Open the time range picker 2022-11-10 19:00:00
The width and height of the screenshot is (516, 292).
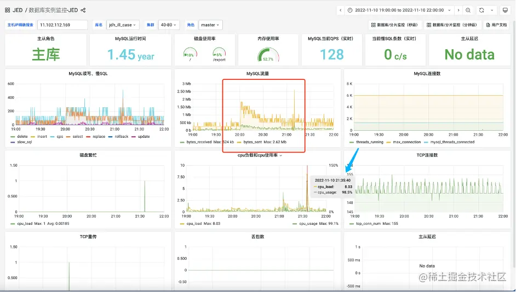[399, 10]
